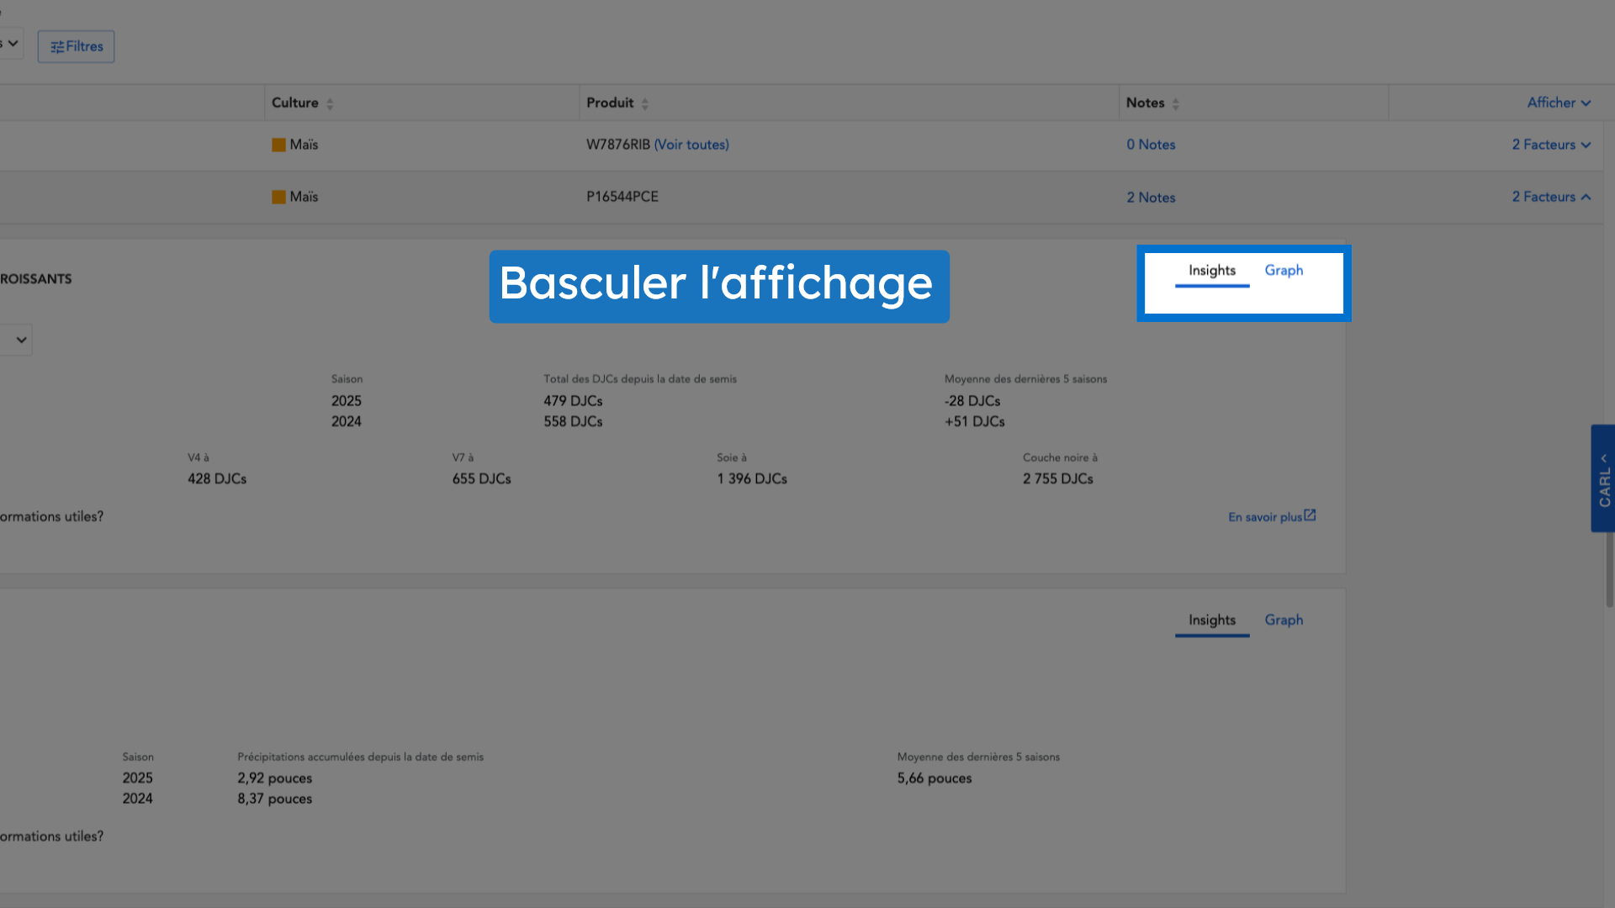1615x908 pixels.
Task: Click Précipitations accumulées depuis la date de semis label
Action: pos(360,757)
